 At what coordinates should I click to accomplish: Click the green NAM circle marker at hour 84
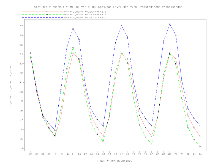coord(200,147)
